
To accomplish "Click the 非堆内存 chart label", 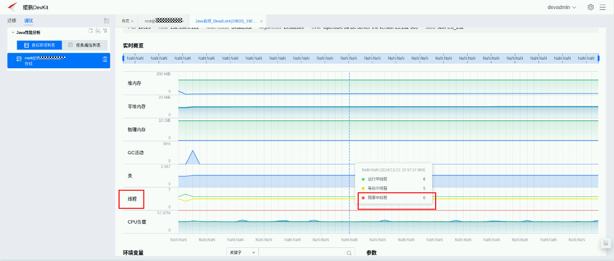I will 137,106.
